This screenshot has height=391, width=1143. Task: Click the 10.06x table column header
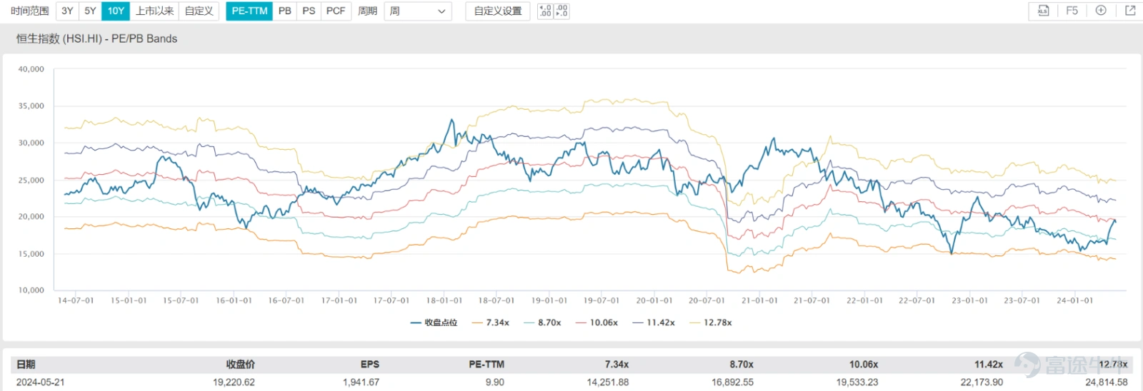[864, 364]
